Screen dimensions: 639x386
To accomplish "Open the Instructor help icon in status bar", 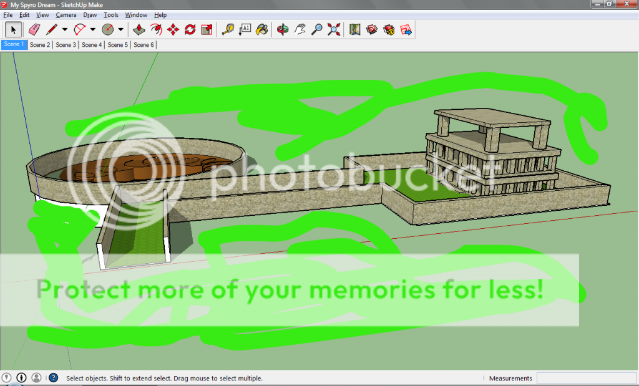I will click(x=53, y=378).
